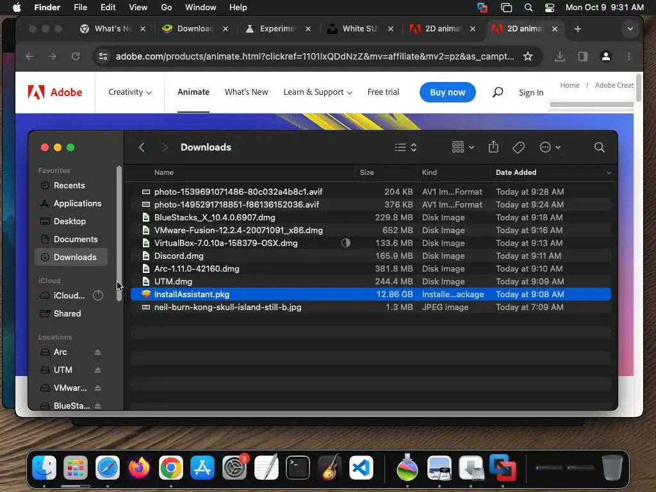Select the Discord.dmg file
Viewport: 656px width, 492px height.
pyautogui.click(x=371, y=256)
